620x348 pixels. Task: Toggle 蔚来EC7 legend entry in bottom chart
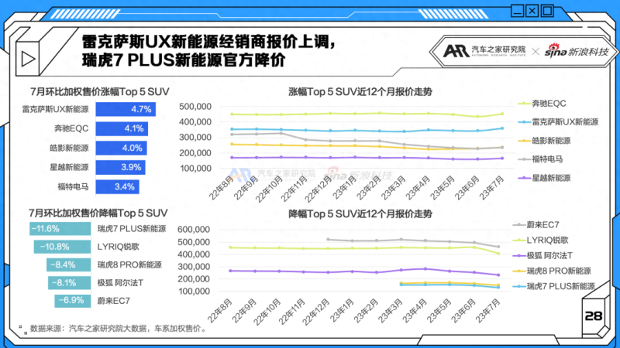coord(548,224)
